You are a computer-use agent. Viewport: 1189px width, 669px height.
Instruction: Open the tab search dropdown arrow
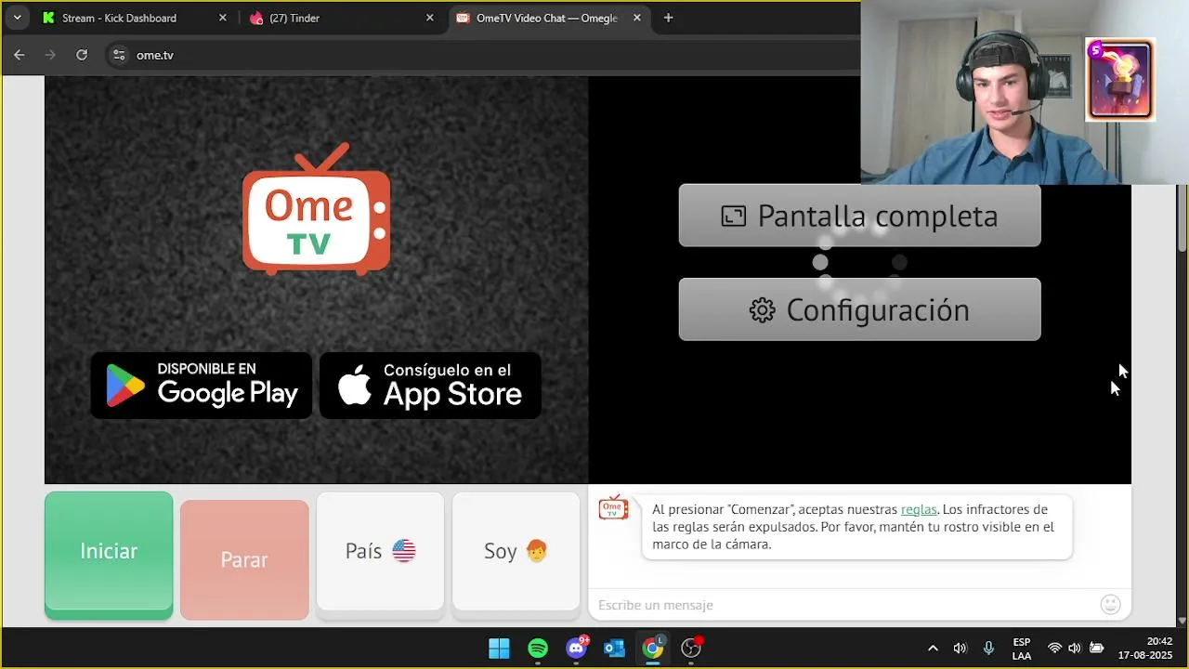click(17, 18)
